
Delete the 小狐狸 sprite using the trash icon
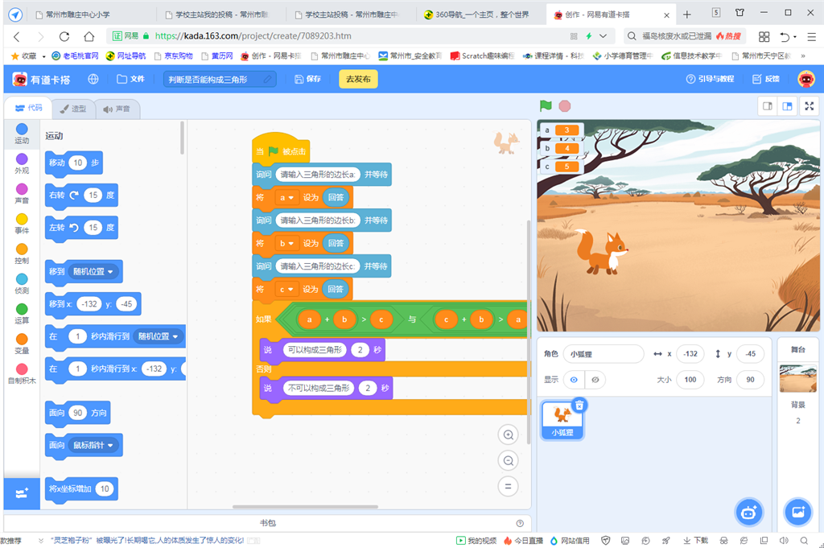[579, 405]
